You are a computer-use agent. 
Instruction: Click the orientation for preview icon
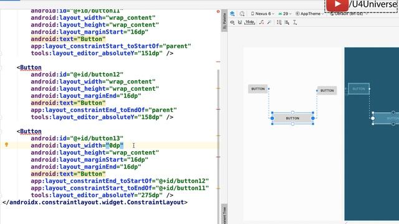pyautogui.click(x=242, y=14)
